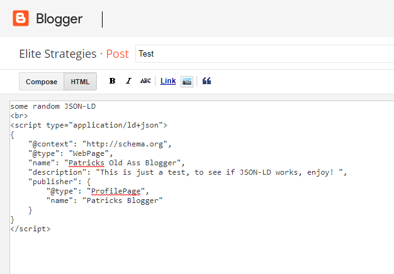Apply italic formatting with I icon
This screenshot has width=394, height=274.
(x=128, y=81)
